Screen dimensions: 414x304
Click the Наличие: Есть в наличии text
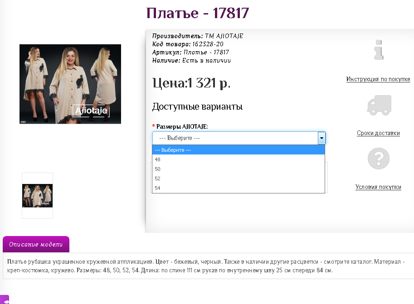[x=191, y=60]
